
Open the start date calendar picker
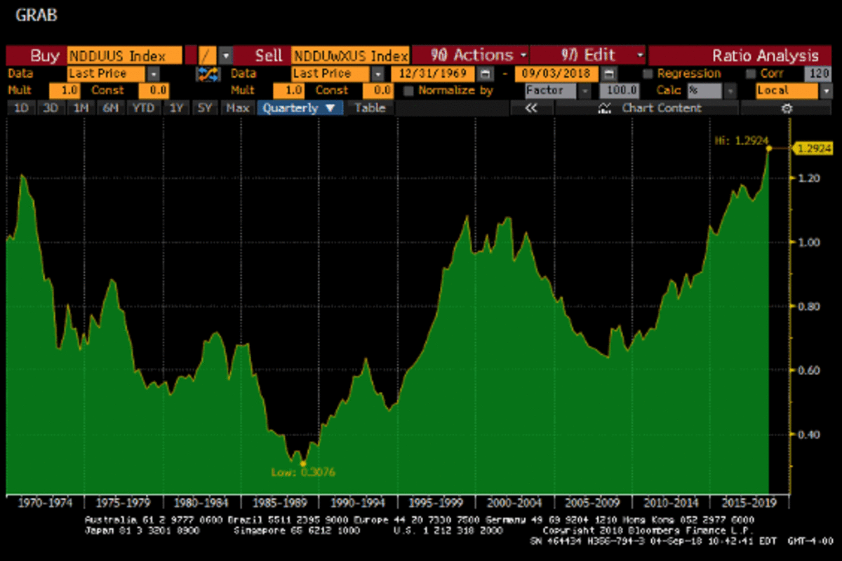485,74
